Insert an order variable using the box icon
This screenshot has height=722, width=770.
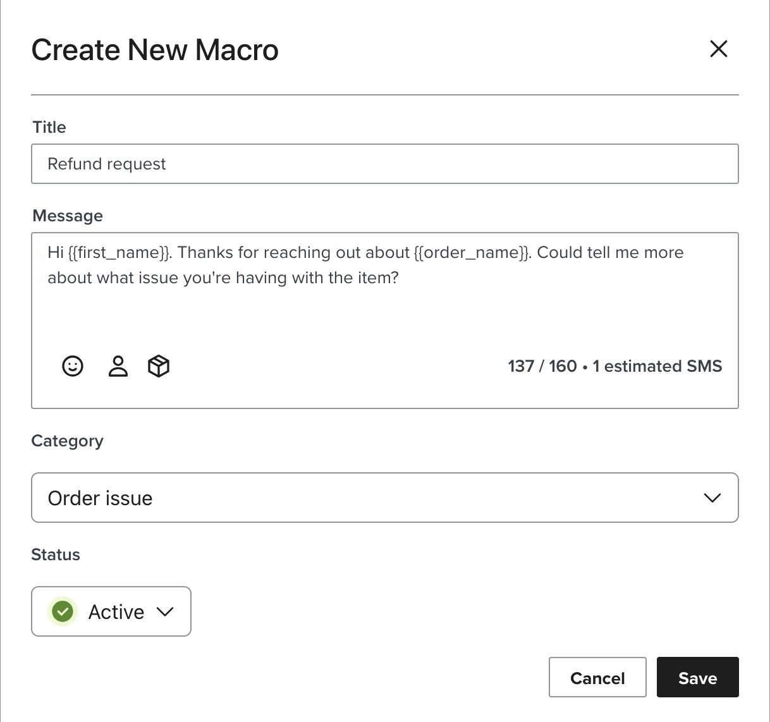click(x=159, y=366)
